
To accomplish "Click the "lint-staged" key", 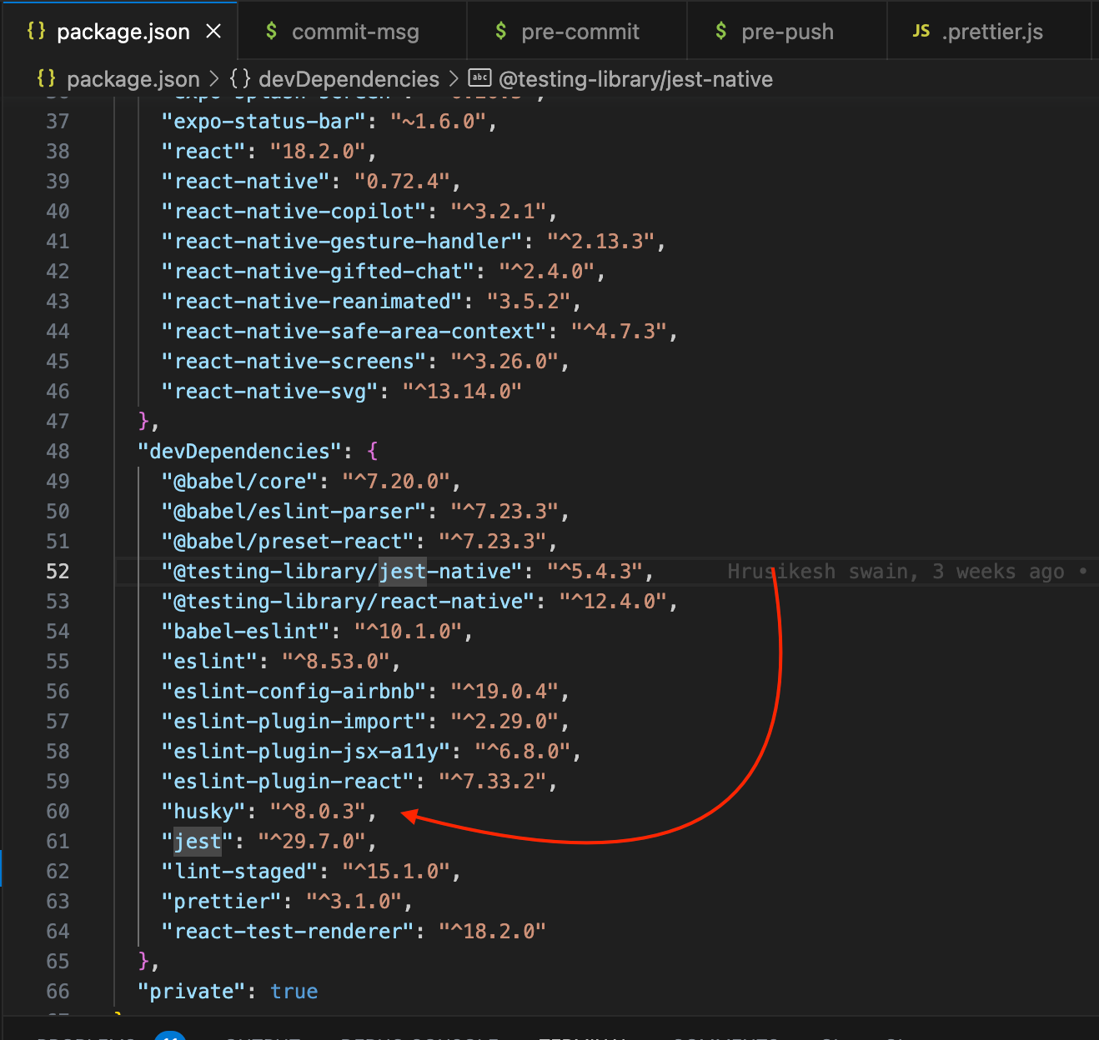I will coord(239,872).
